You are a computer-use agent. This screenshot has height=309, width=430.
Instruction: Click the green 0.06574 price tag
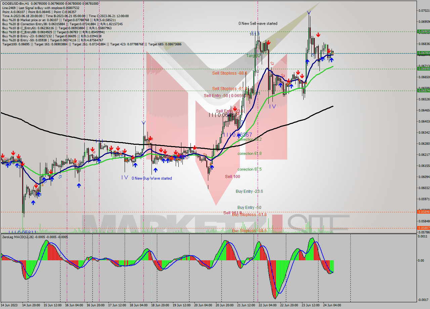(x=423, y=90)
